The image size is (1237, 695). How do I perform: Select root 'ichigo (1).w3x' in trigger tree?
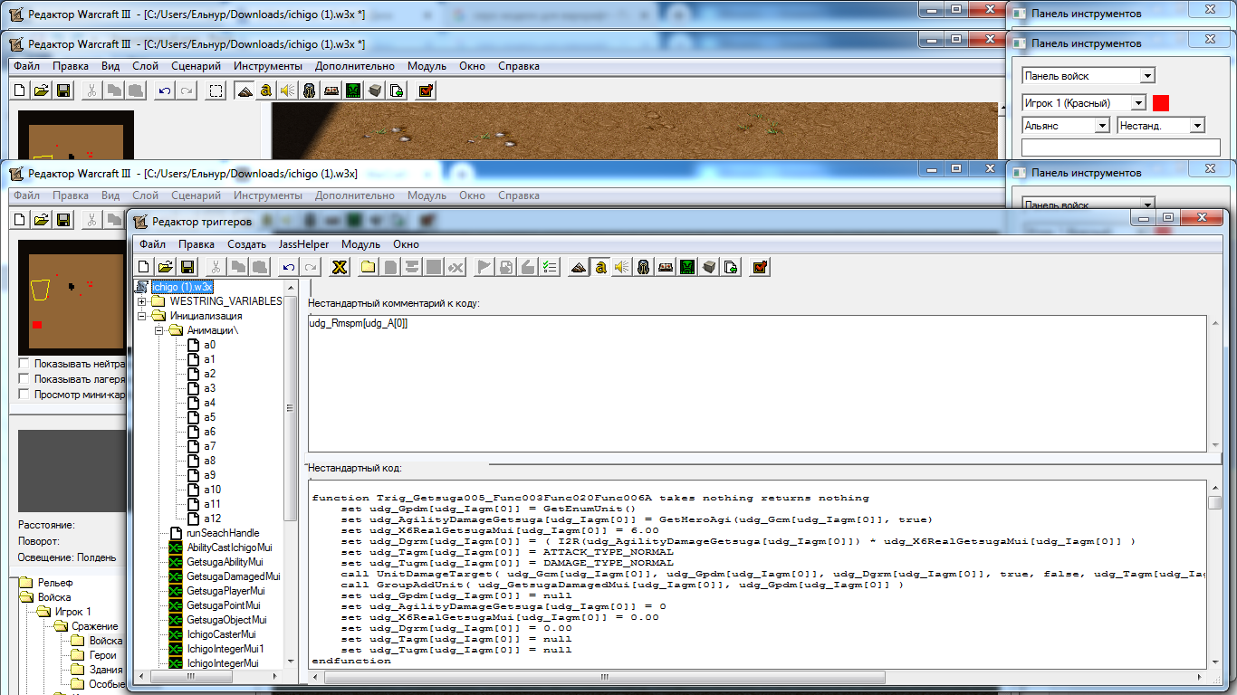pyautogui.click(x=182, y=287)
